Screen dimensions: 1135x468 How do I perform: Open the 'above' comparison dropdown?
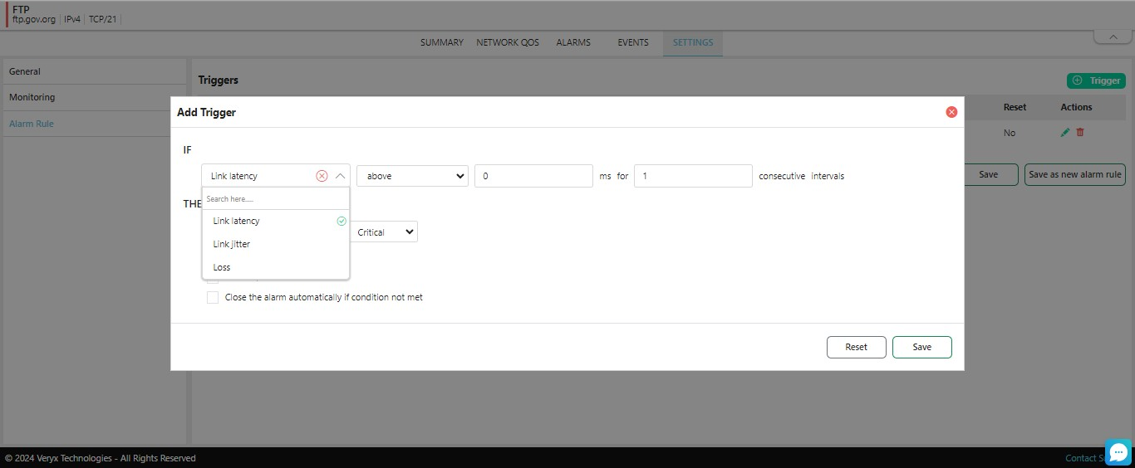tap(412, 176)
